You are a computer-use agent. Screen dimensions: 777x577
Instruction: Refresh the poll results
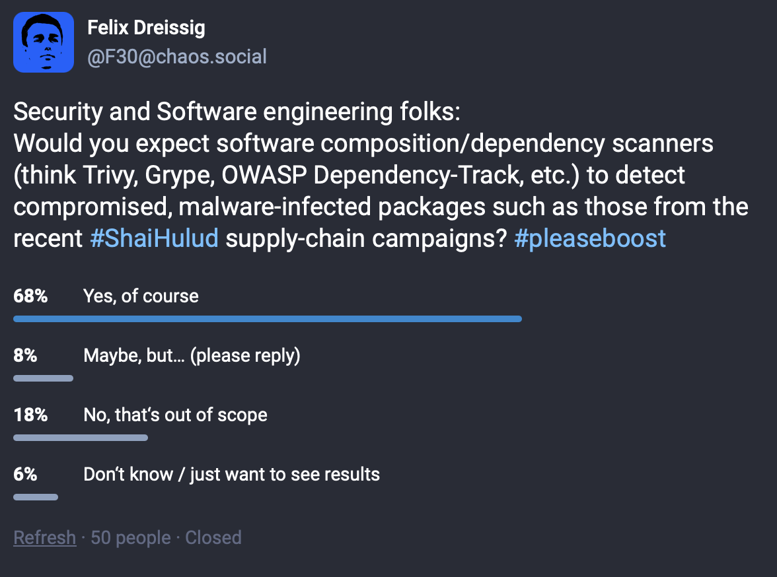[x=44, y=537]
